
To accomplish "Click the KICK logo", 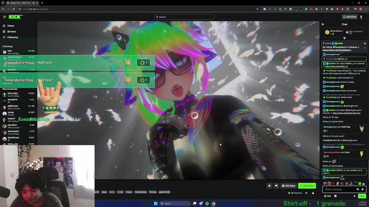I will pyautogui.click(x=16, y=17).
